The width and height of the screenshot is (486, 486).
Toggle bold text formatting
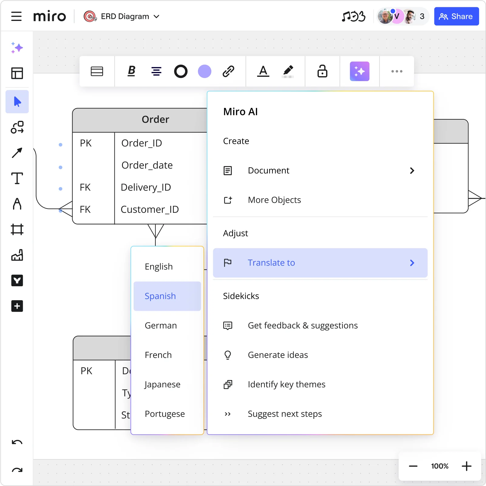[131, 71]
